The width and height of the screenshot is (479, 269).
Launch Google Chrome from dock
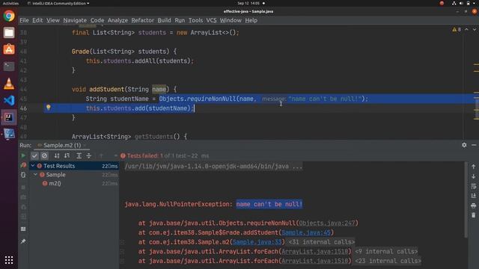[x=9, y=16]
